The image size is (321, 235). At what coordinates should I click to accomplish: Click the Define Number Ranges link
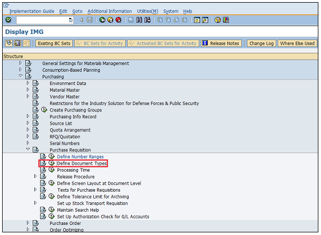click(x=80, y=157)
